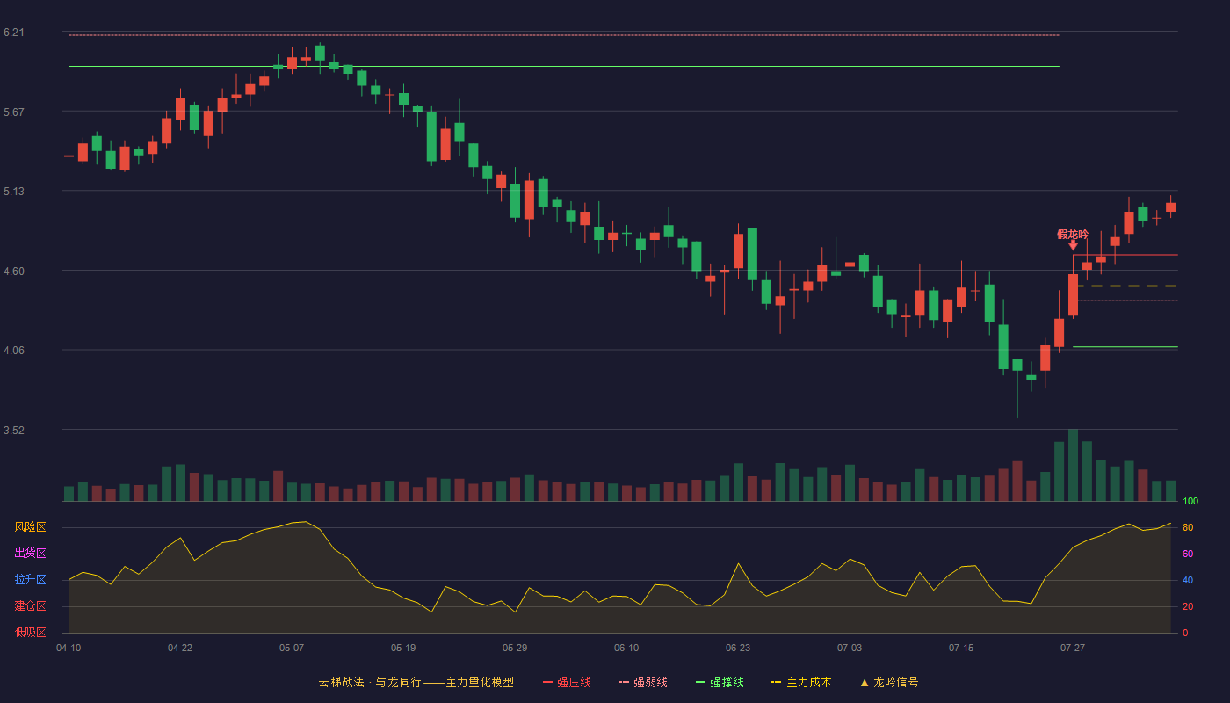This screenshot has height=703, width=1230.
Task: Click the 6.21 price axis label
Action: click(x=13, y=33)
